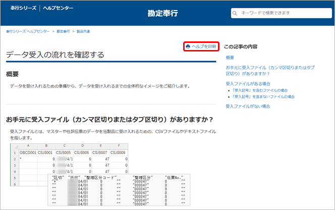Click the "整理区分コード" column header text
The width and height of the screenshot is (335, 210).
tap(100, 178)
